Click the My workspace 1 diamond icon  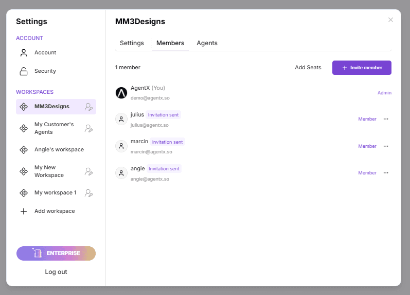tap(24, 193)
